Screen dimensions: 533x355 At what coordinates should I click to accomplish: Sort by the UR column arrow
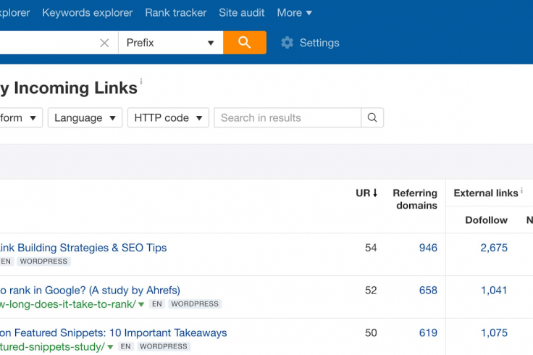pos(375,193)
